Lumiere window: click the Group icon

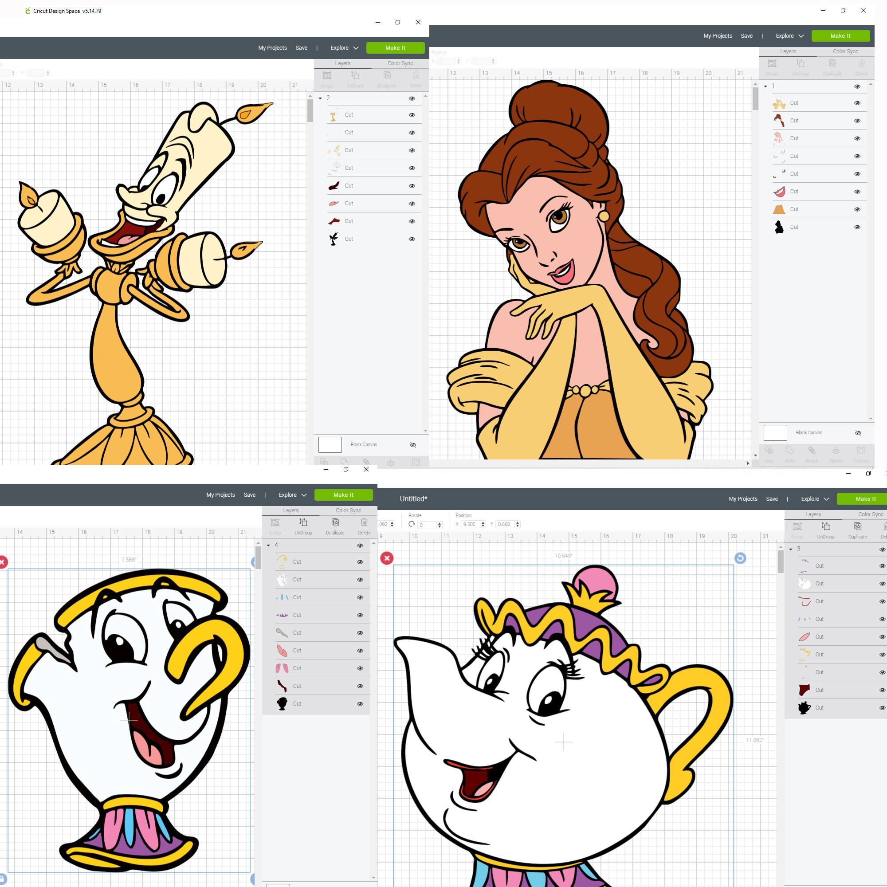click(x=326, y=75)
